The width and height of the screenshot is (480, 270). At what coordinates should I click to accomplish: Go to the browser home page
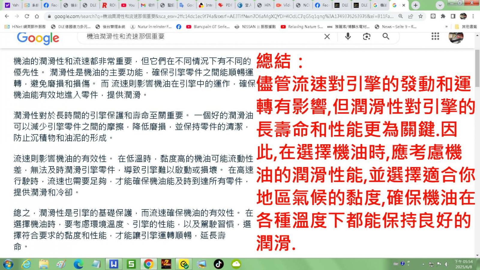[37, 16]
